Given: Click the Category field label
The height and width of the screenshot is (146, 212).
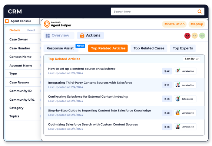Looking at the screenshot, I should [x=16, y=108].
